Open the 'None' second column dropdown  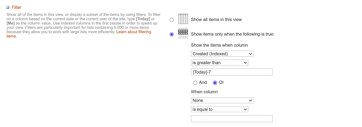click(222, 100)
